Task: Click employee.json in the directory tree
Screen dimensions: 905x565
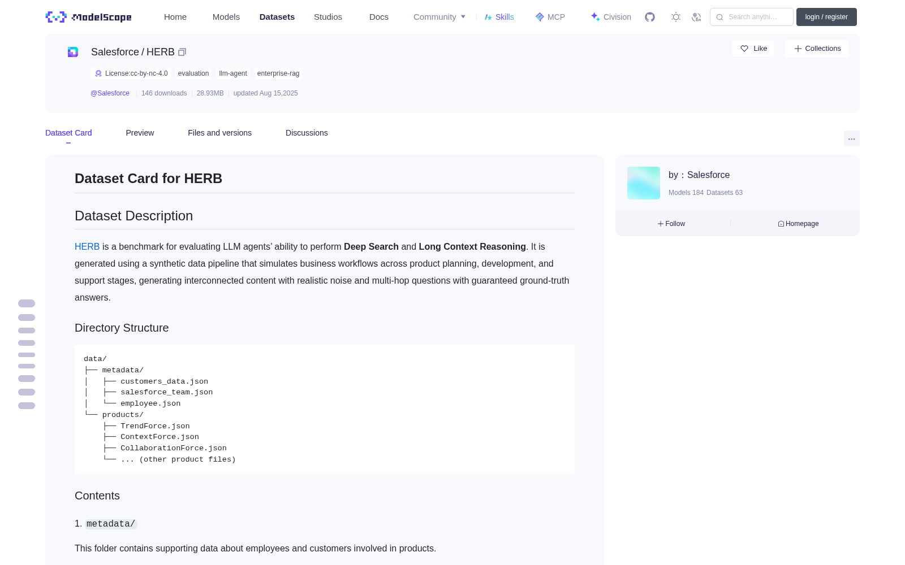Action: click(x=150, y=403)
